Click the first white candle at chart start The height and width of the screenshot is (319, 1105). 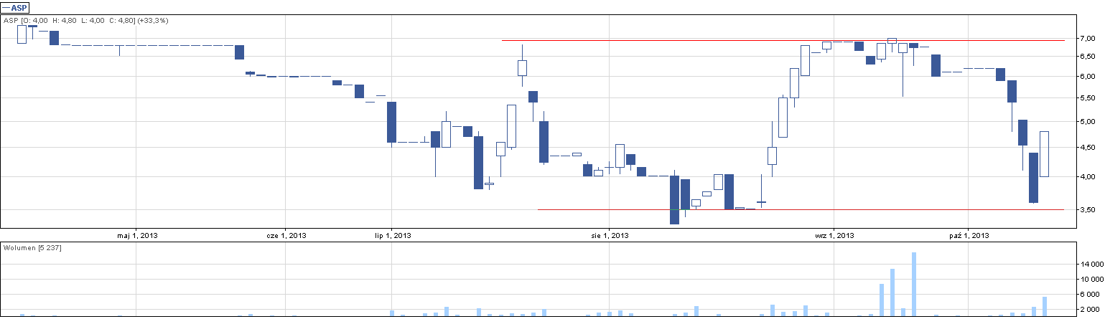[22, 34]
